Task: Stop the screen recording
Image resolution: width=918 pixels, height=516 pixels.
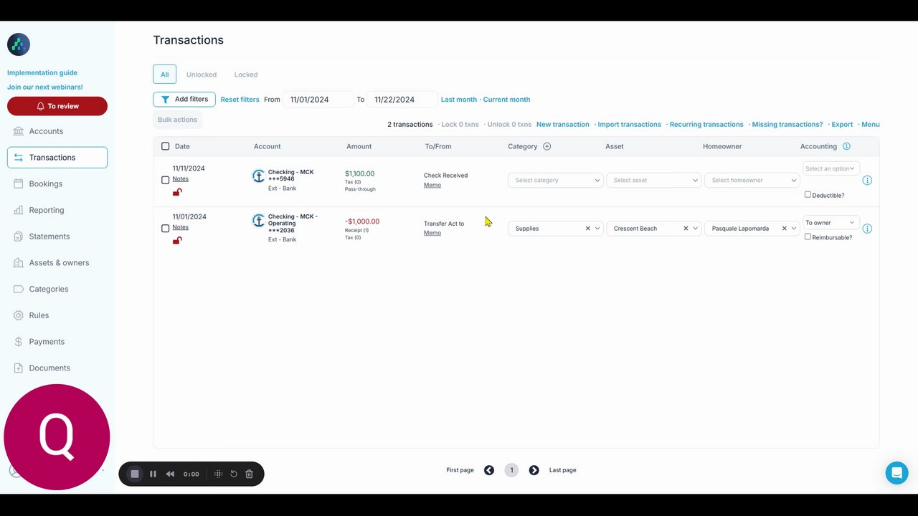Action: pos(134,474)
